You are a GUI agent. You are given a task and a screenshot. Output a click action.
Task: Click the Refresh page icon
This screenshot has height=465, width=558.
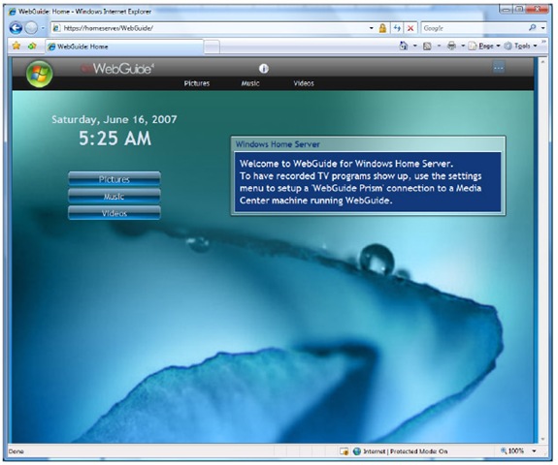(397, 28)
